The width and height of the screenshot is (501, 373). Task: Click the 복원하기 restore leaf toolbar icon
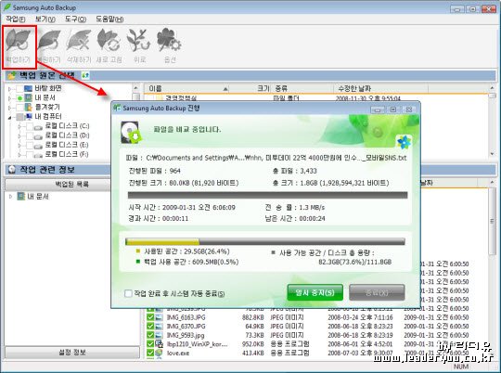(x=48, y=40)
